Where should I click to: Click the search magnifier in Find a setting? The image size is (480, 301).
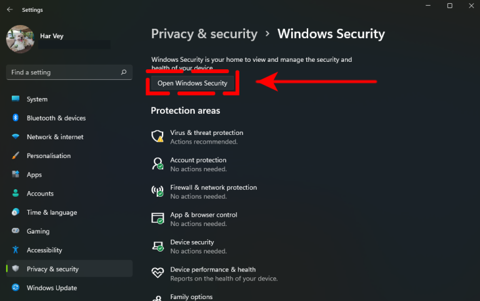click(x=124, y=72)
